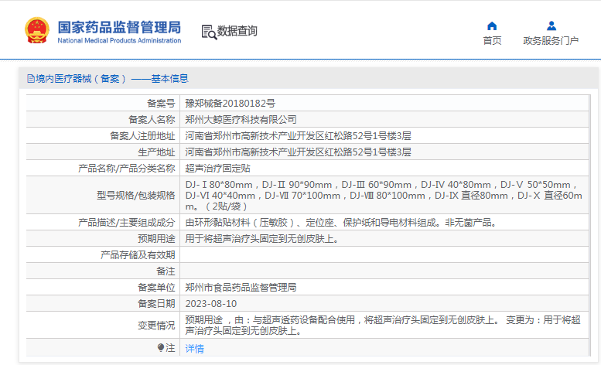
Task: Click the 生产地址 address value
Action: click(x=298, y=152)
